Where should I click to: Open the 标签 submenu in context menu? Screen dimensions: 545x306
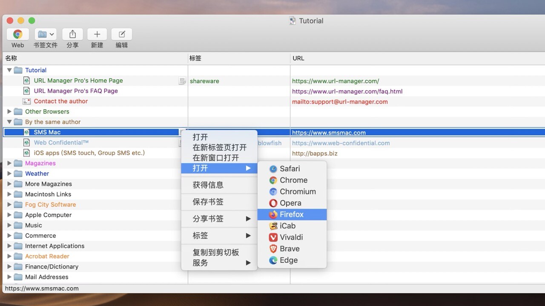pyautogui.click(x=219, y=235)
